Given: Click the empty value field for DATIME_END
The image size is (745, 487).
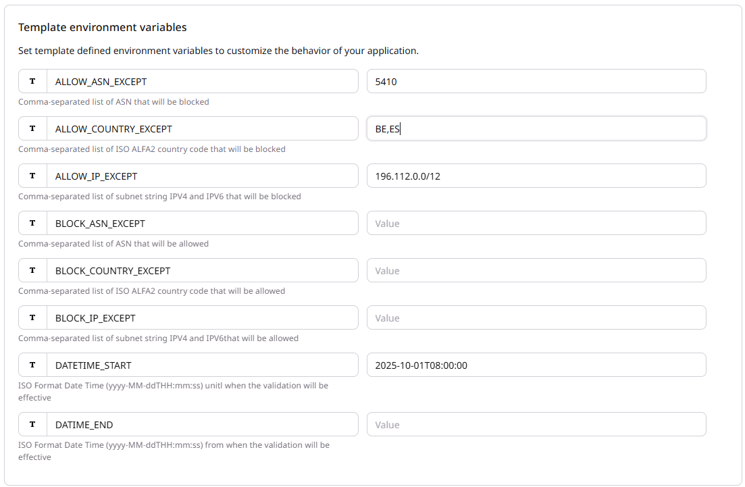Looking at the screenshot, I should coord(536,424).
